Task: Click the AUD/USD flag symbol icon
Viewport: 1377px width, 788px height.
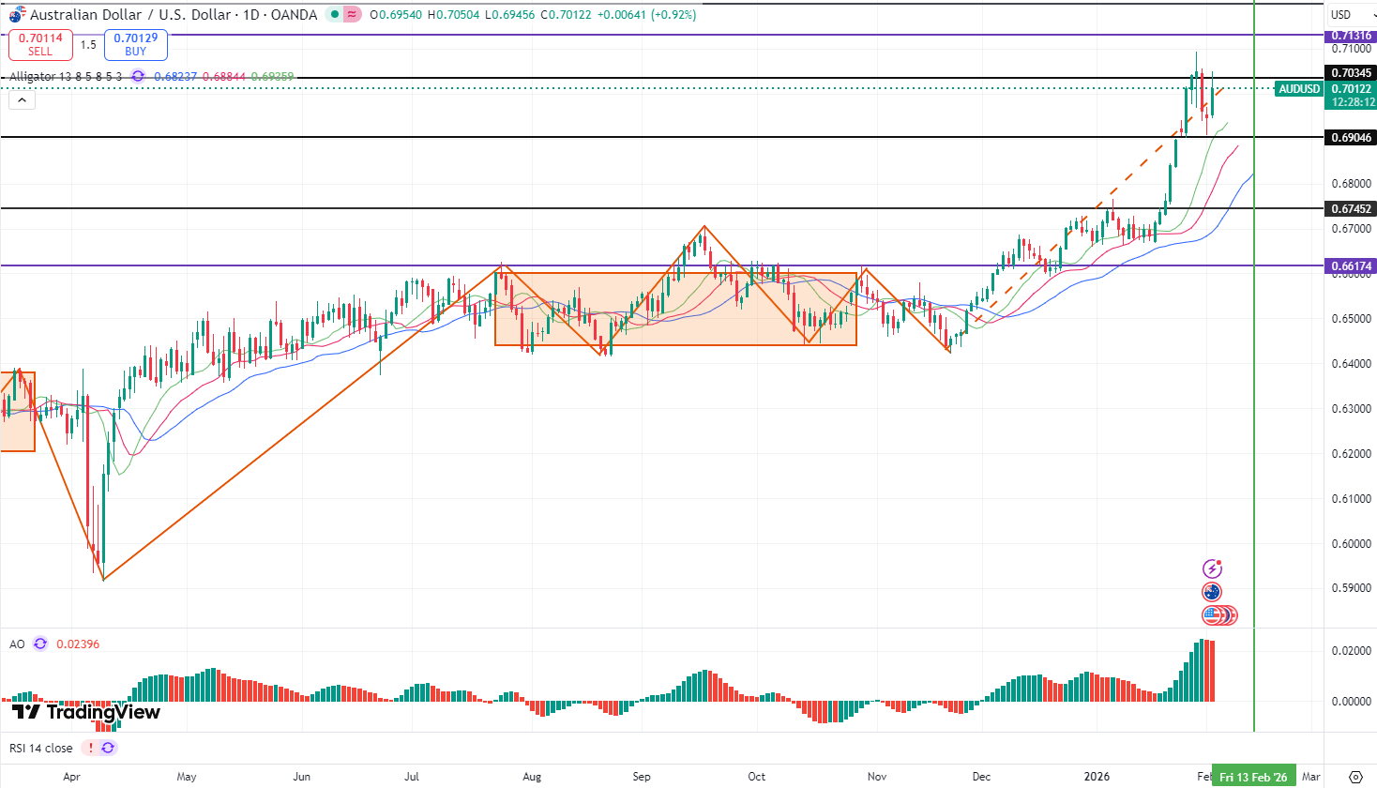Action: pyautogui.click(x=17, y=14)
